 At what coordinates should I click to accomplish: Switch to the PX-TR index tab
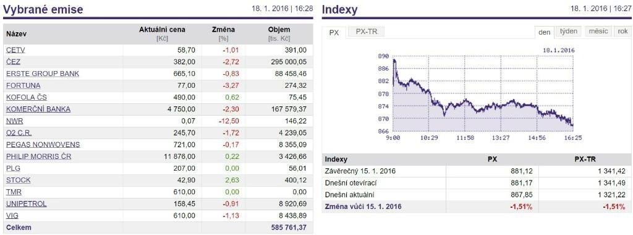click(367, 32)
